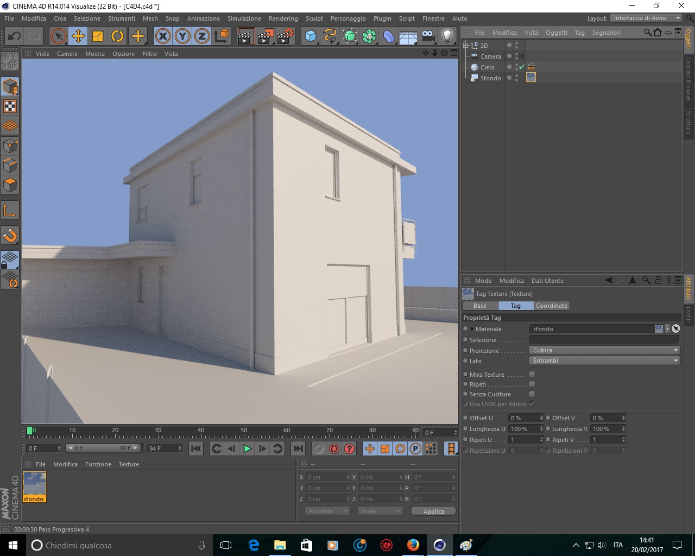695x556 pixels.
Task: Open the Scala dropdown
Action: [x=380, y=511]
